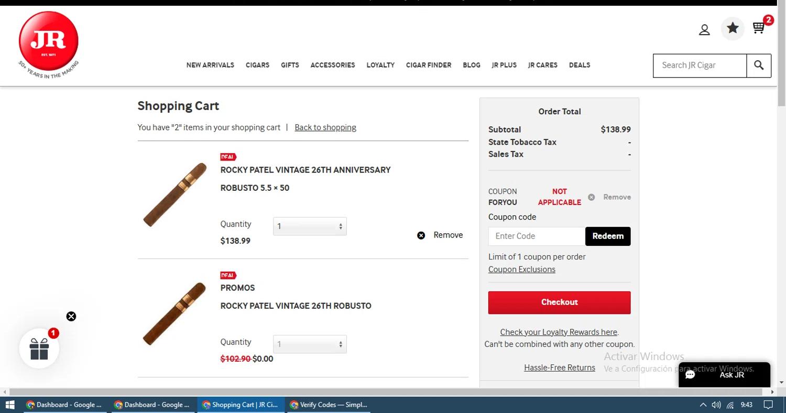Open the Deals menu item

[x=580, y=65]
